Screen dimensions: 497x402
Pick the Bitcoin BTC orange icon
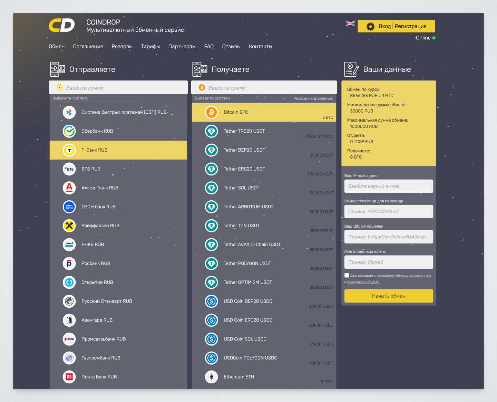click(x=212, y=112)
